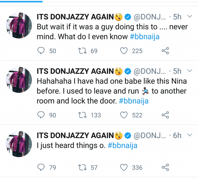Open the 6h tweet's chevron menu
This screenshot has width=198, height=180.
pos(189,135)
